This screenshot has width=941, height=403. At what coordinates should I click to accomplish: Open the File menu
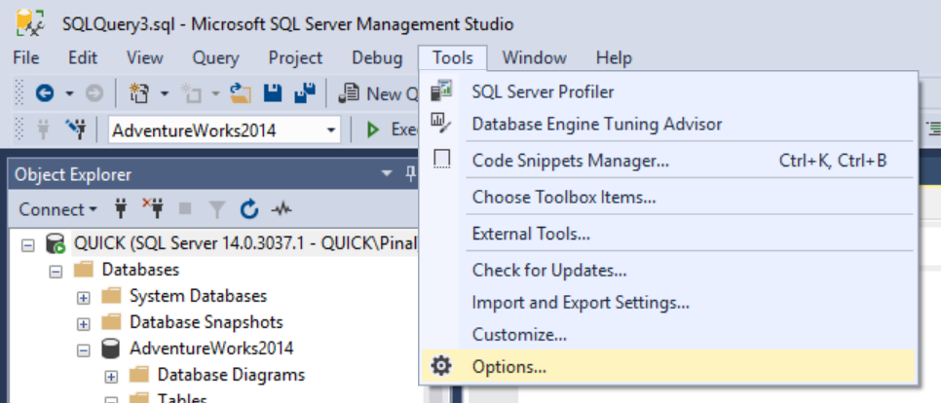click(x=25, y=58)
